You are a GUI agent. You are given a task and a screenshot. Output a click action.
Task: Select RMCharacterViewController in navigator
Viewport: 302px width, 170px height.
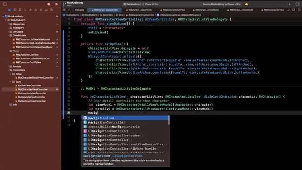point(31,89)
